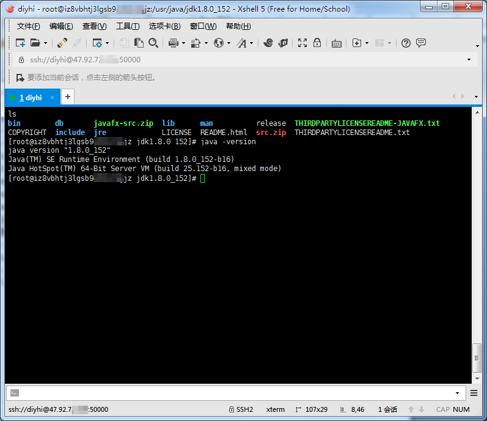Open the tab list dropdown arrow
The image size is (487, 421).
(476, 97)
